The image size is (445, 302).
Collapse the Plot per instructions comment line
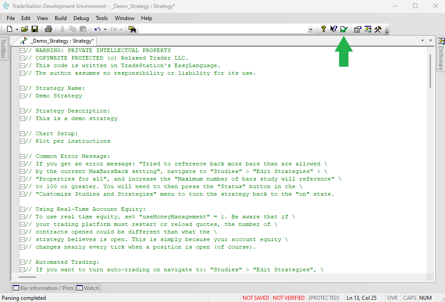(22, 141)
